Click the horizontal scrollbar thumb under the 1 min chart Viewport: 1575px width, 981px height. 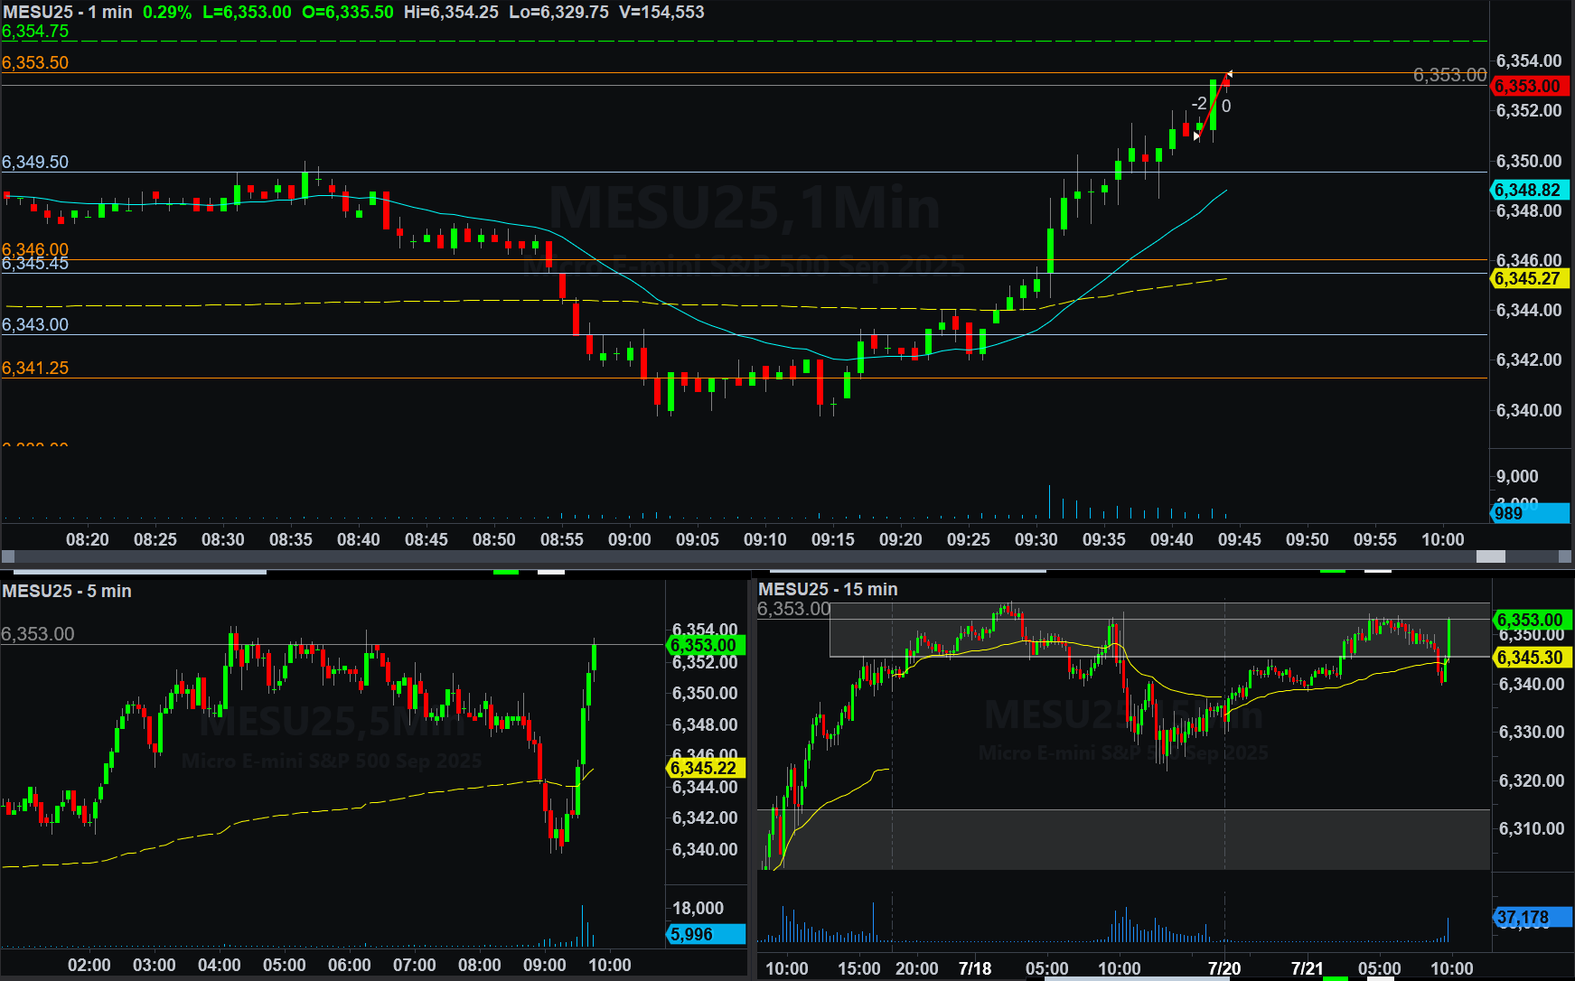click(1490, 556)
